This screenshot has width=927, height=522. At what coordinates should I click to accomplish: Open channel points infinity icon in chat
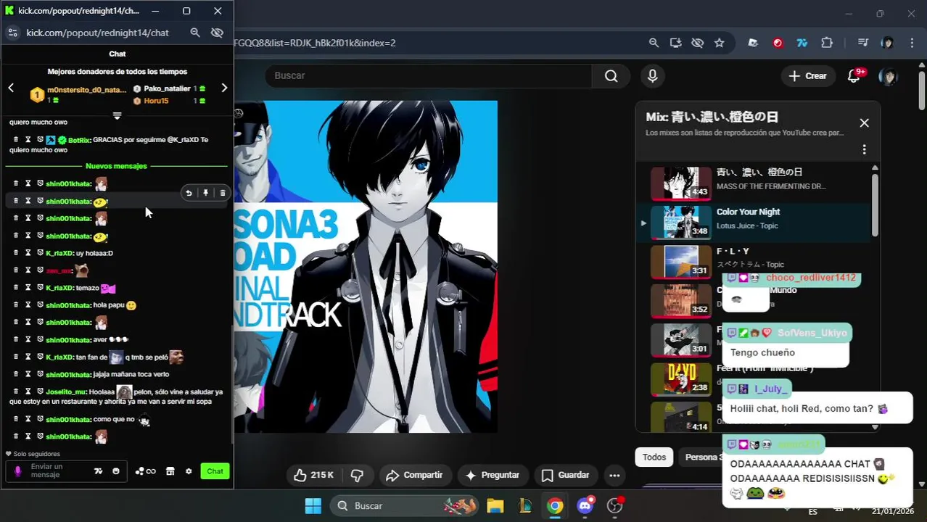(146, 471)
